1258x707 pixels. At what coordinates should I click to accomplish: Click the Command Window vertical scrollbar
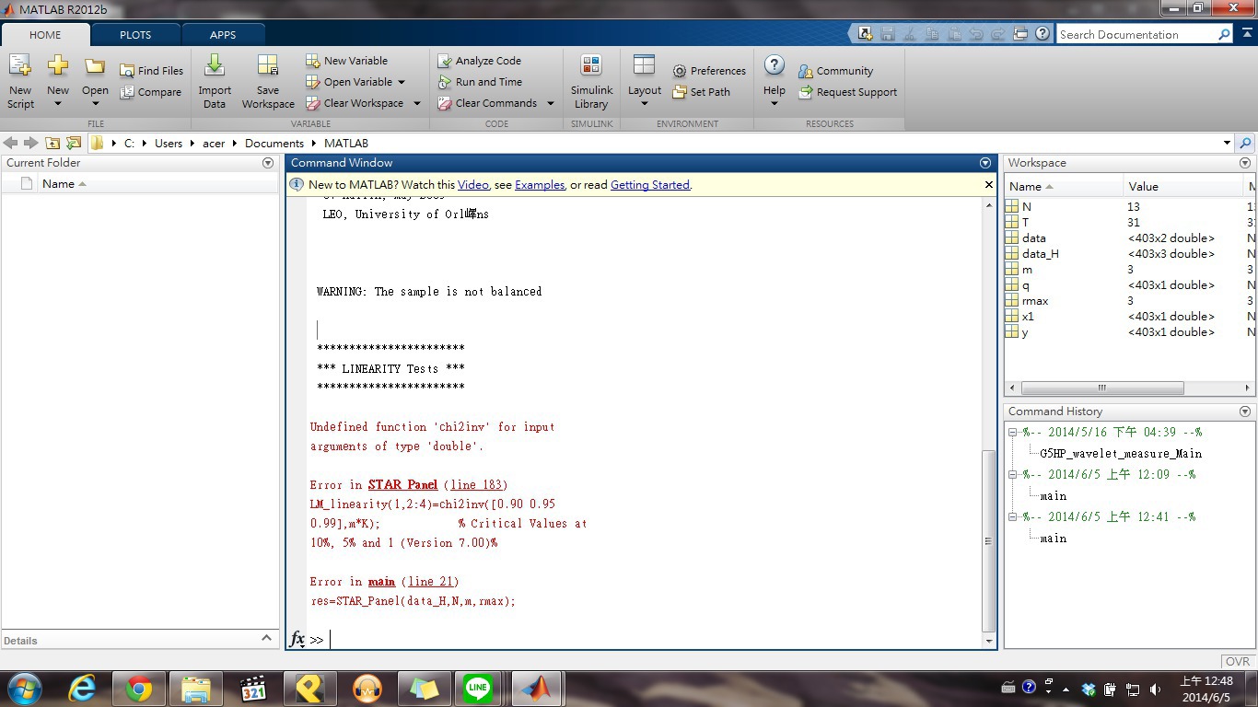pos(989,539)
